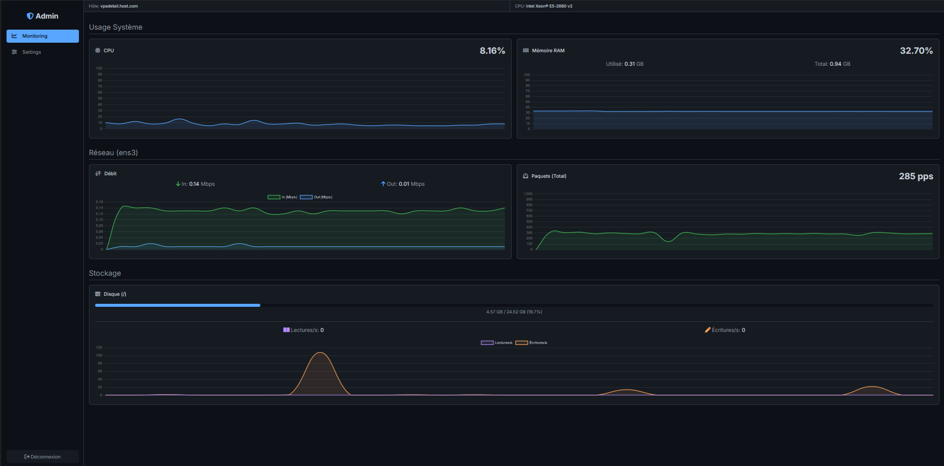Toggle the In (Mbps) legend series
Image resolution: width=944 pixels, height=466 pixels.
click(282, 197)
